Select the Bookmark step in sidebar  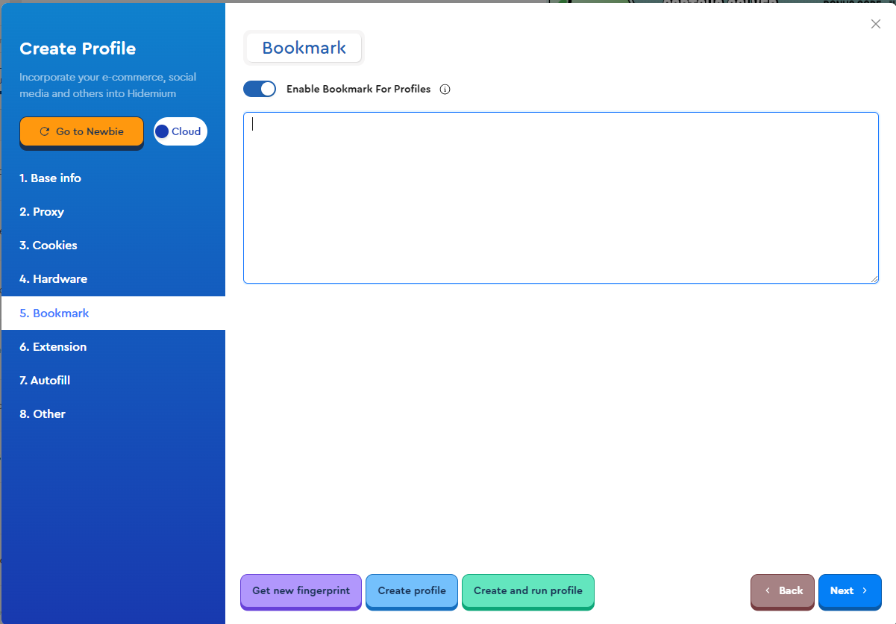point(54,313)
